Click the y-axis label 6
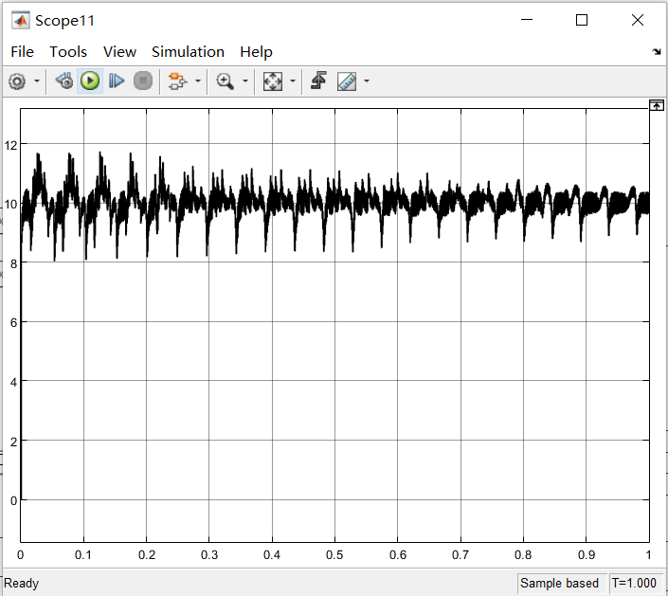 pyautogui.click(x=14, y=322)
